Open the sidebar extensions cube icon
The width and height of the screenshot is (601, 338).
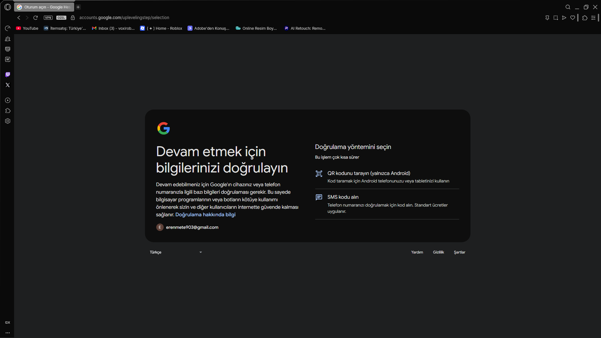click(8, 110)
